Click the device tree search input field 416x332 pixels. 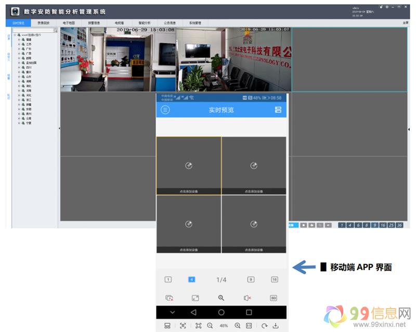coord(33,31)
